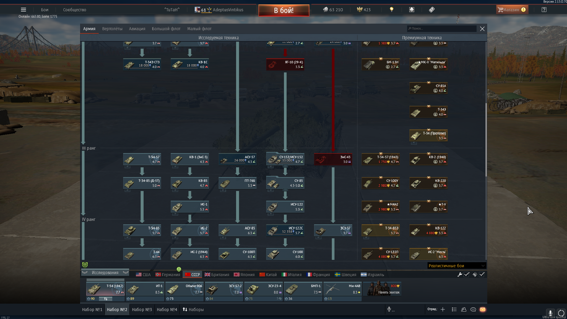Click the swap arrows under T-54 (1947)
Viewport: 567px width, 319px height.
tap(106, 299)
